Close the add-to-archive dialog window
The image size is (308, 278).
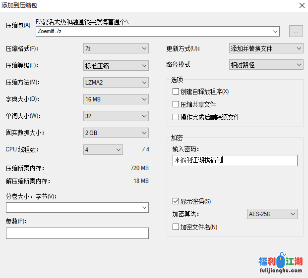tap(301, 5)
